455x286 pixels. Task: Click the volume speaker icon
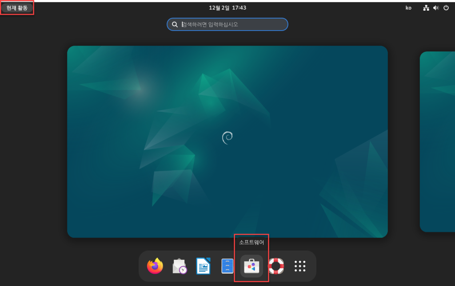click(x=436, y=8)
